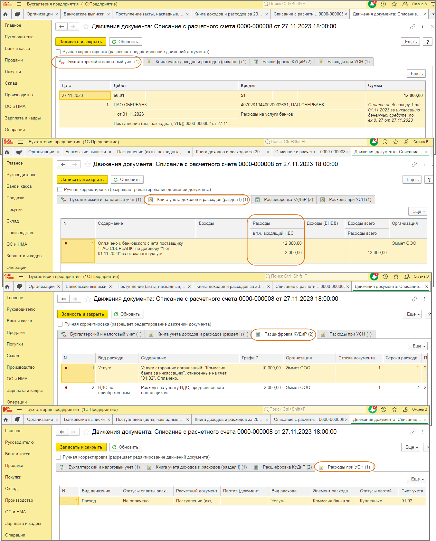
Task: Open Производство section in third window sidebar
Action: (21, 367)
